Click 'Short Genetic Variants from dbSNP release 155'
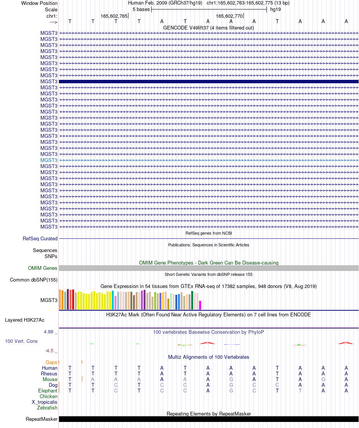This screenshot has height=428, width=359. pos(209,274)
